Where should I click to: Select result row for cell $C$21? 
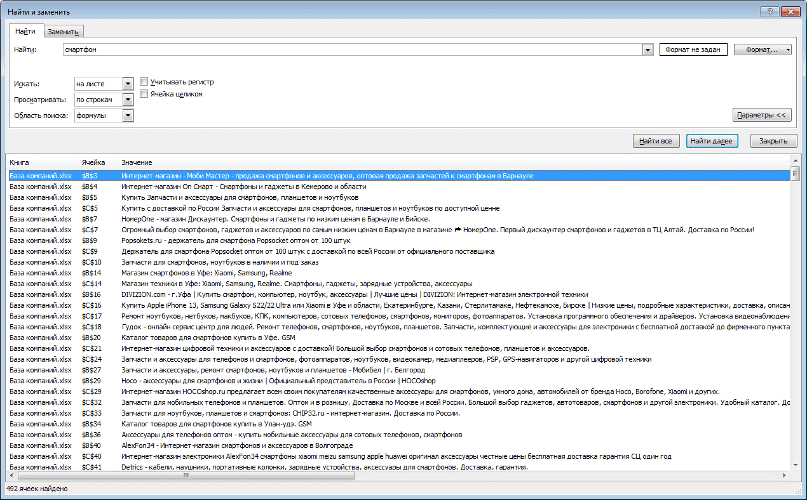398,348
